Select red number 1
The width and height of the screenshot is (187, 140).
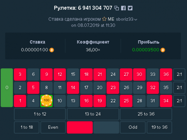[x=20, y=101]
